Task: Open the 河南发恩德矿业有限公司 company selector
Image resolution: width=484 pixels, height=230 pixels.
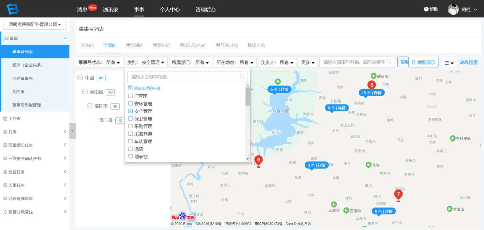Action: coord(35,24)
